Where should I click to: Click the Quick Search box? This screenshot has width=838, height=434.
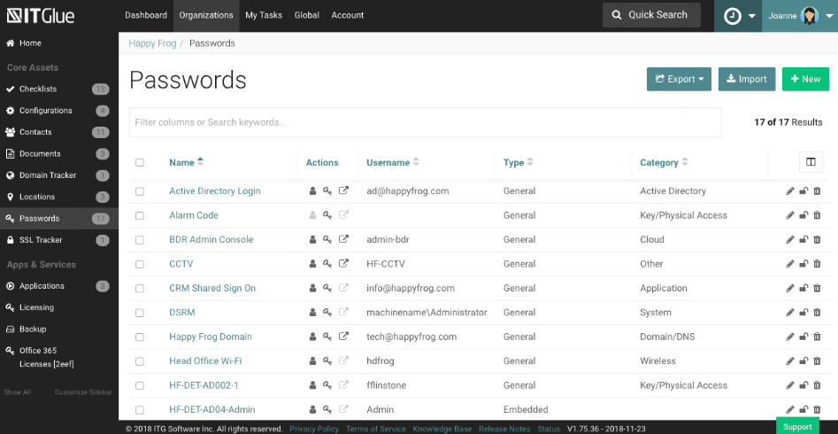tap(651, 15)
